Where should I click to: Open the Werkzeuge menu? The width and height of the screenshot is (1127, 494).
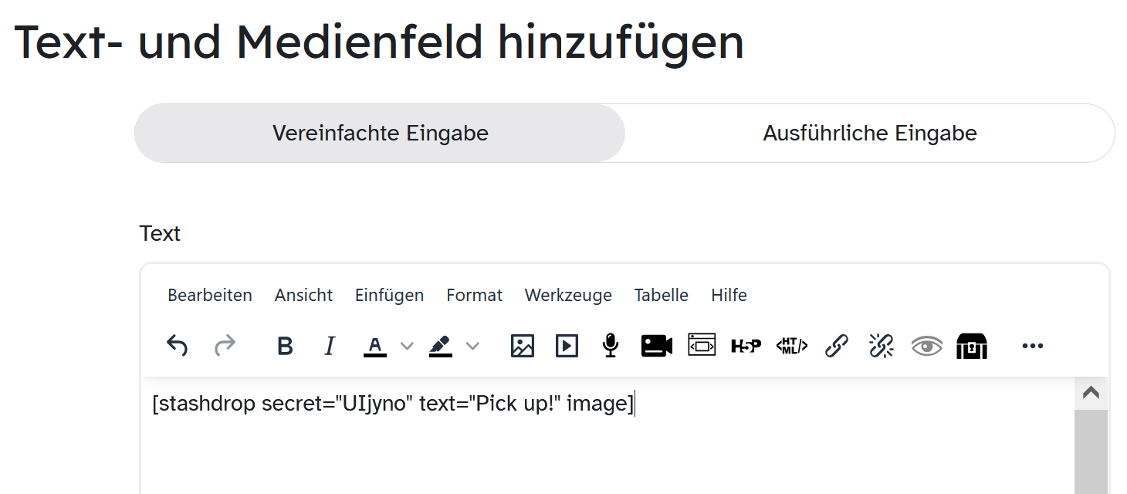tap(568, 295)
